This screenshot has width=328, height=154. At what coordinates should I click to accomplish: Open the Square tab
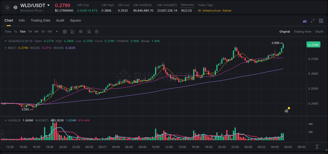(x=75, y=20)
